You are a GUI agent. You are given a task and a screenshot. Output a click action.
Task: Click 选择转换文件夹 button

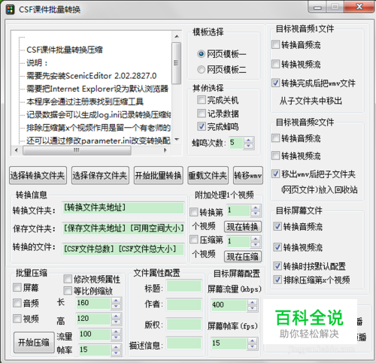(38, 176)
